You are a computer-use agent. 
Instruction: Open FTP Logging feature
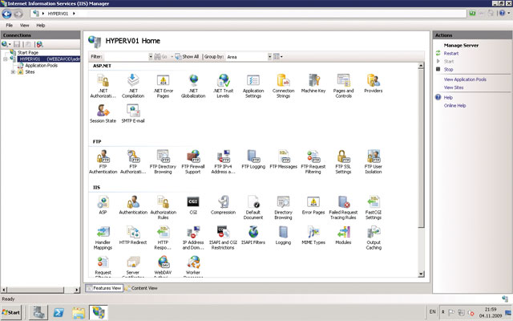[253, 159]
